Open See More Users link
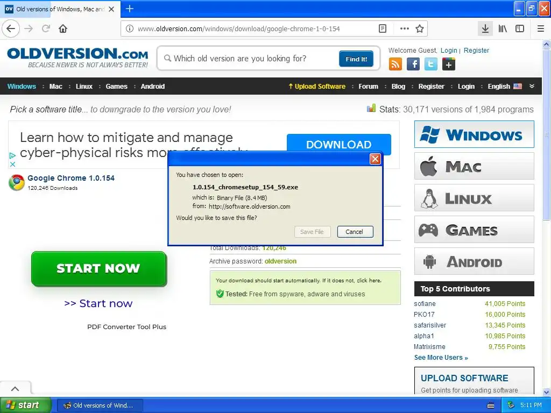The image size is (551, 413). [x=441, y=358]
